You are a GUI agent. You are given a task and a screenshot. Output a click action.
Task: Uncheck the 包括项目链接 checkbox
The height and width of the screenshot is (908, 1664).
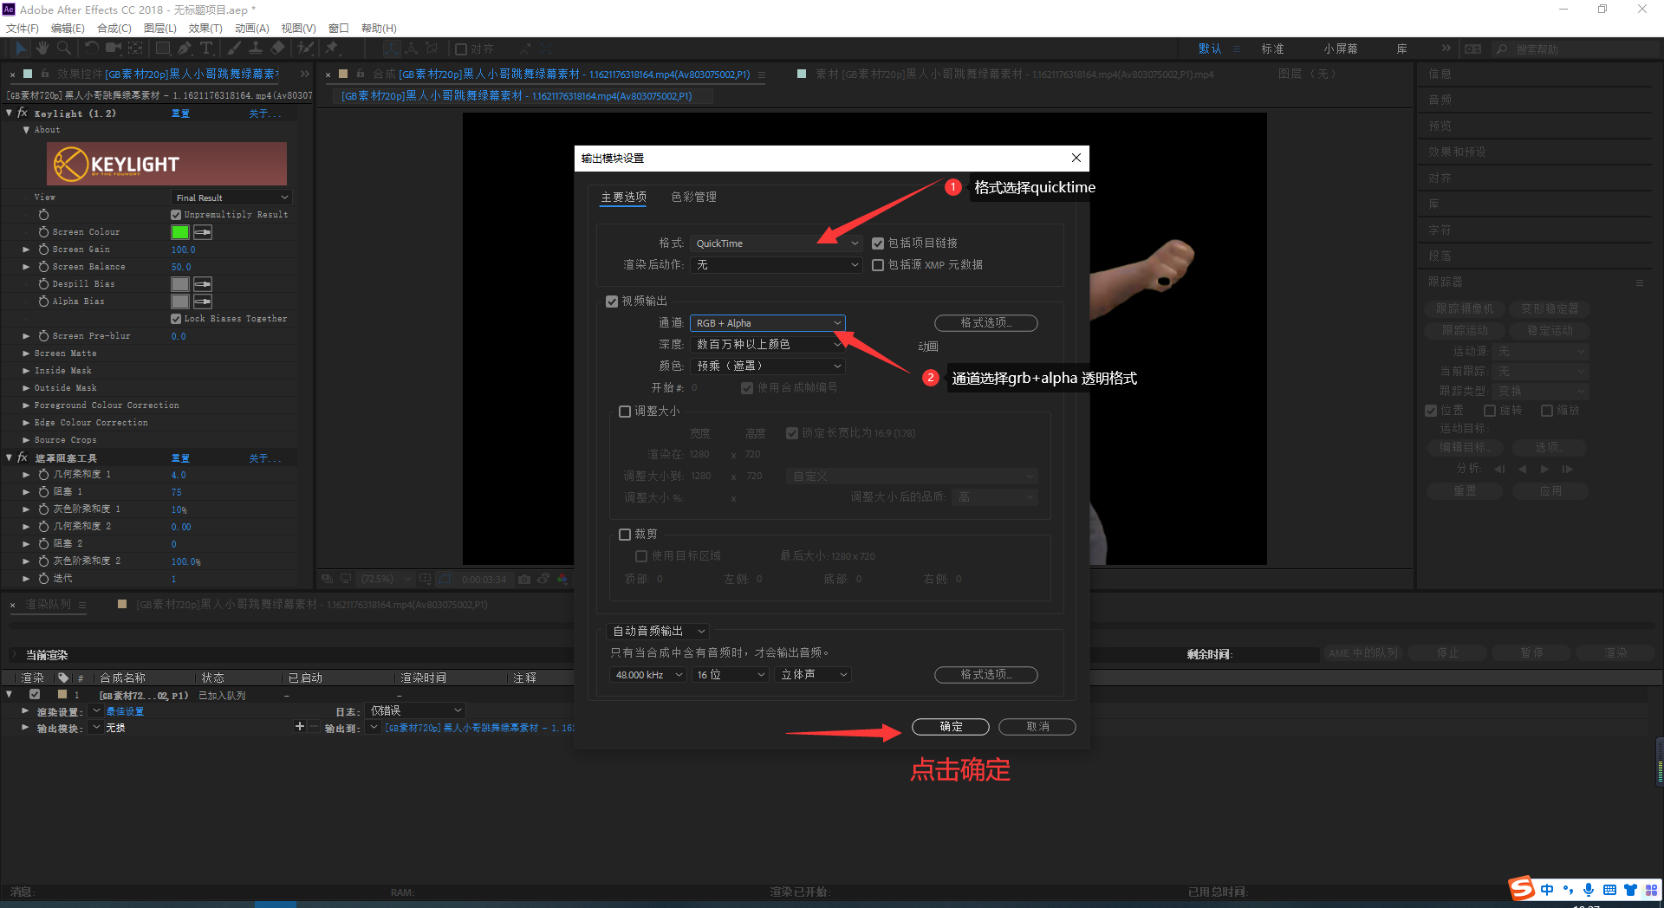pyautogui.click(x=878, y=243)
